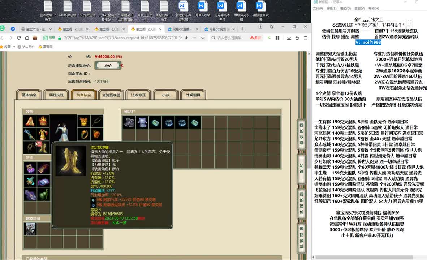Open the 140炼狱总结 desktop file
The image size is (427, 260).
(x=67, y=9)
